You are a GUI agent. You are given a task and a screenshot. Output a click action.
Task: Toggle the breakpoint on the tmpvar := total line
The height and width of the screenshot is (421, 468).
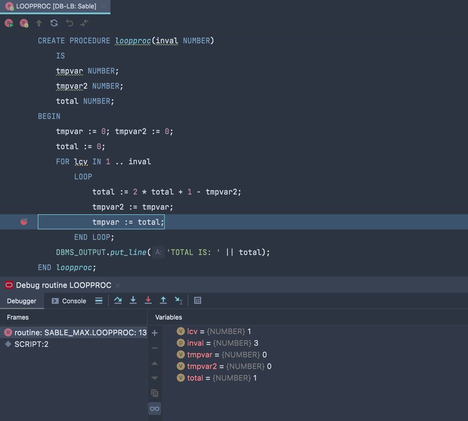click(x=24, y=222)
